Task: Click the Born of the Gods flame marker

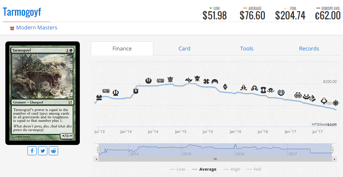Action: (136, 91)
